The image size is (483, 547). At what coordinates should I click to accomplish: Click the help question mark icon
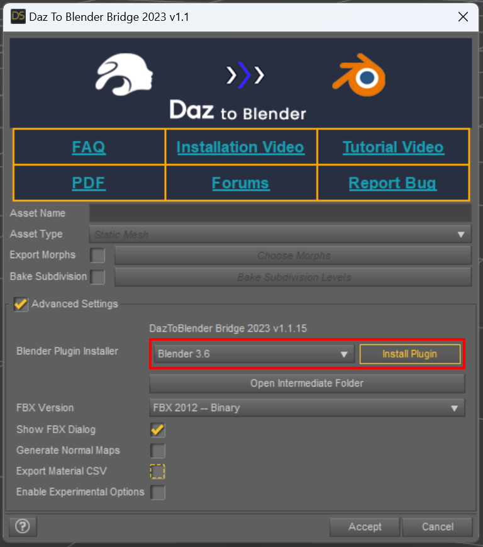click(23, 526)
